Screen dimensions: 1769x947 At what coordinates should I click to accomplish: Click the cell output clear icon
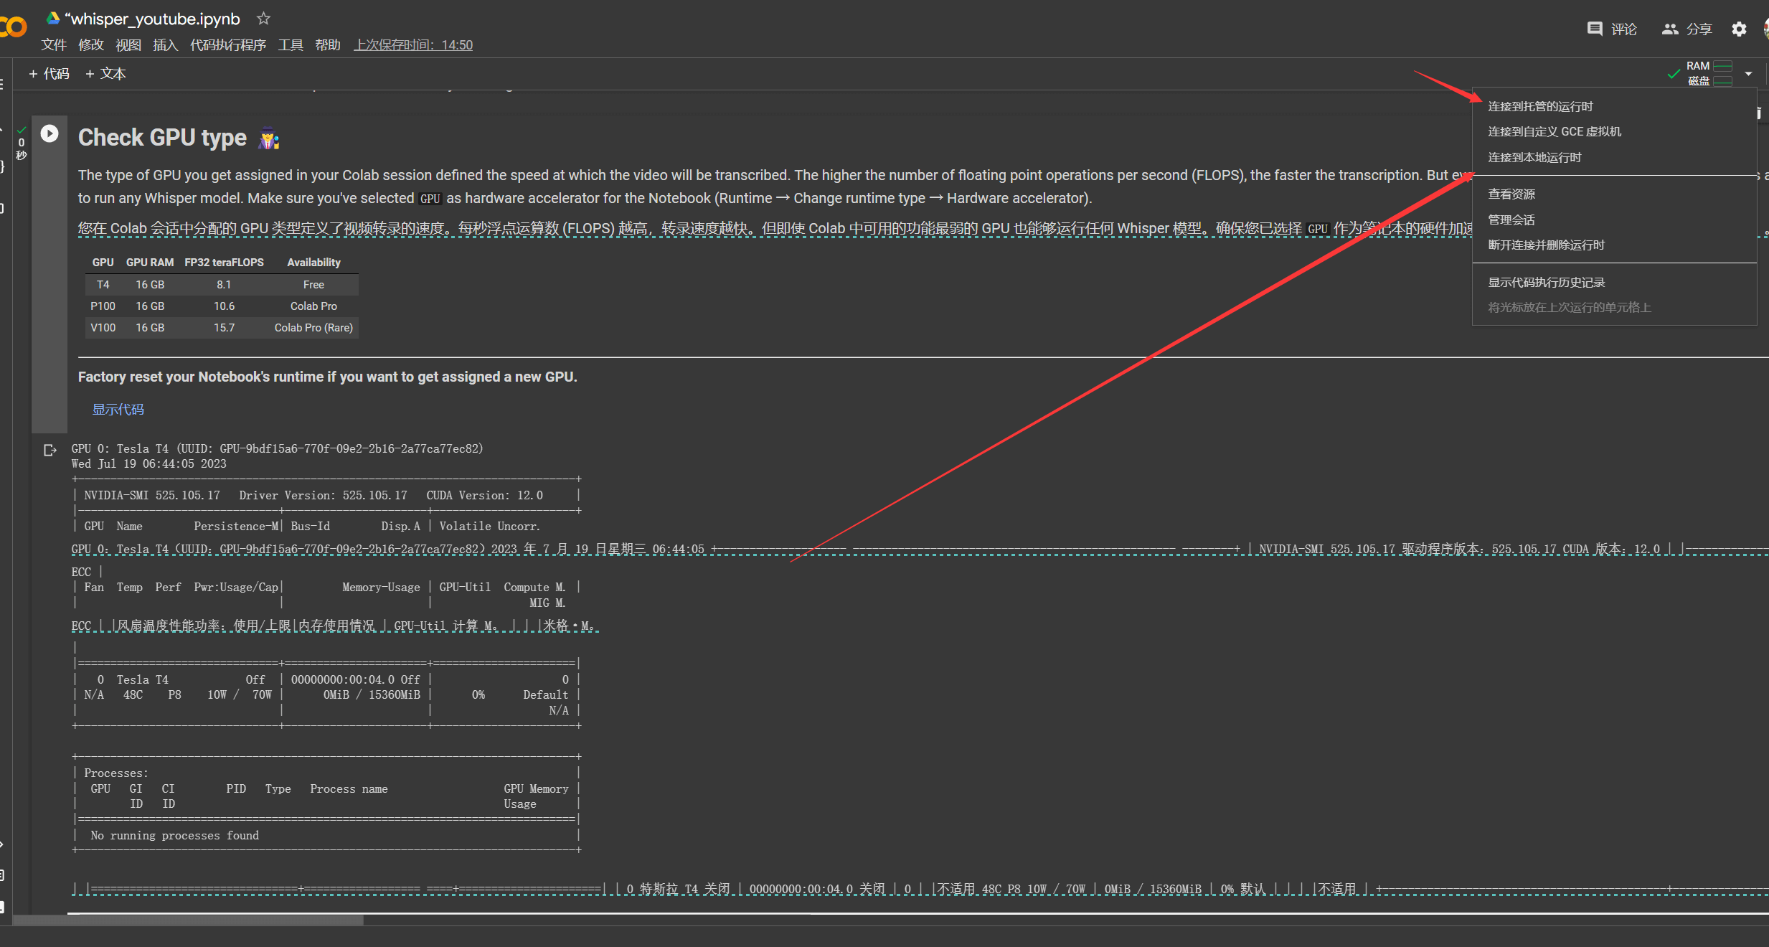tap(49, 451)
